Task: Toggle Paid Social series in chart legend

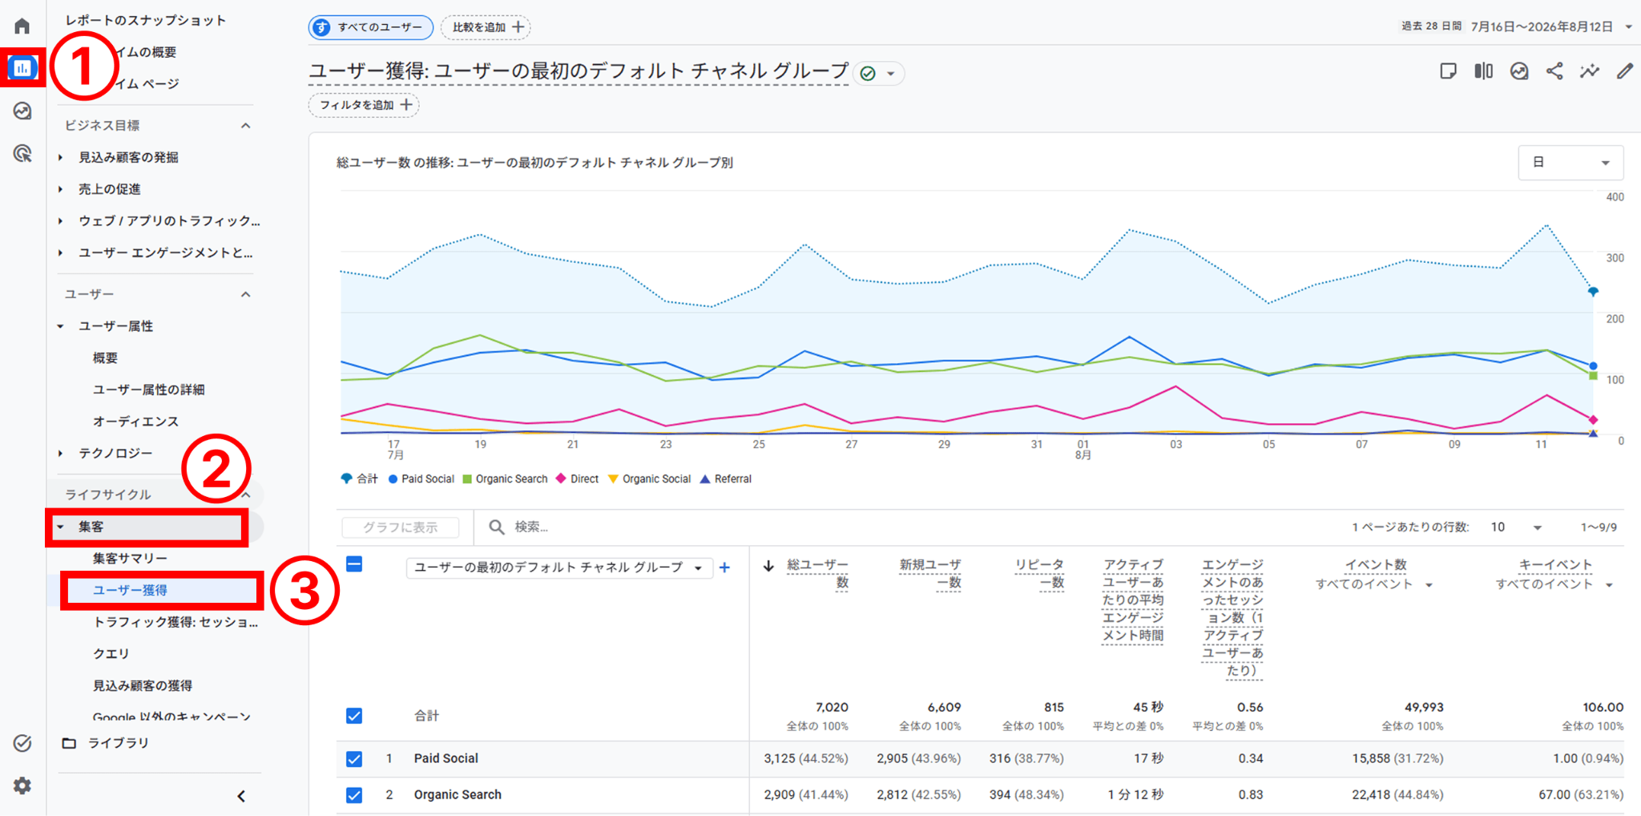Action: coord(421,479)
